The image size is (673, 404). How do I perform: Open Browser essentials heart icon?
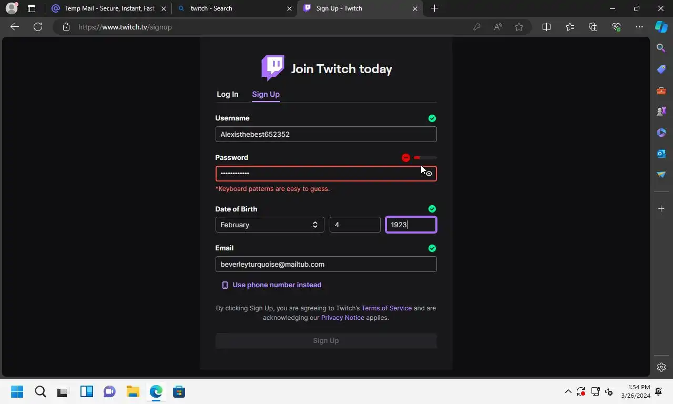click(x=616, y=27)
